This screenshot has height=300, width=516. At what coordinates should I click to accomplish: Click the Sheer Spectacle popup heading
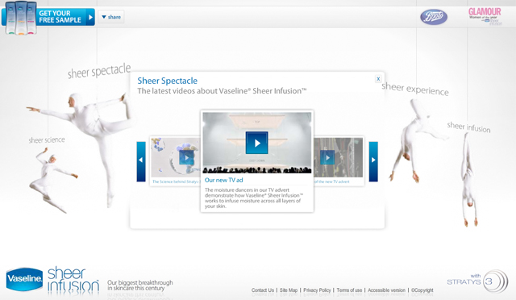pyautogui.click(x=167, y=81)
